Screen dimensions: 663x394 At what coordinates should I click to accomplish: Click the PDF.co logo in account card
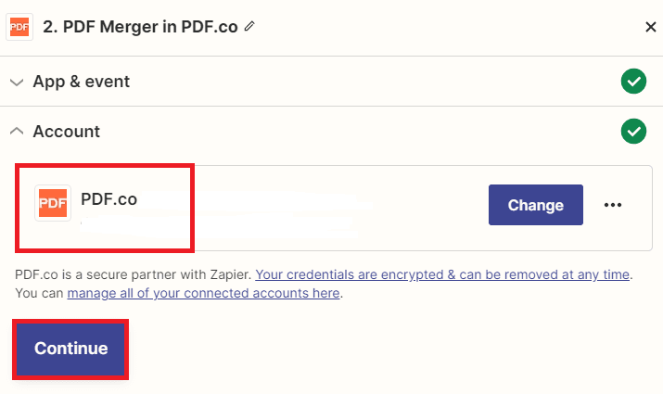coord(53,203)
